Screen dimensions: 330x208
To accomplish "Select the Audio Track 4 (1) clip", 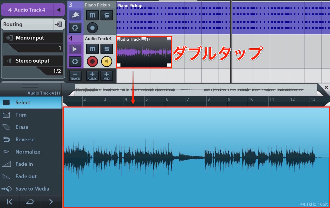I will 144,52.
